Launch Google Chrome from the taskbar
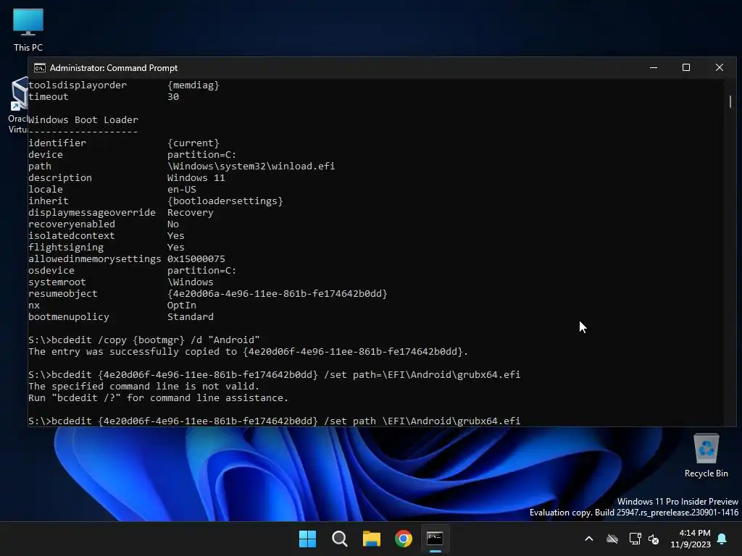 pyautogui.click(x=403, y=539)
